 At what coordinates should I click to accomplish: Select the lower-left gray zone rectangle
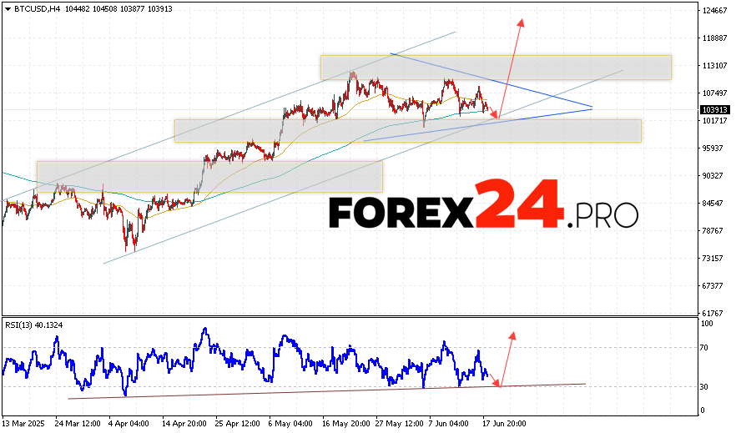point(209,176)
